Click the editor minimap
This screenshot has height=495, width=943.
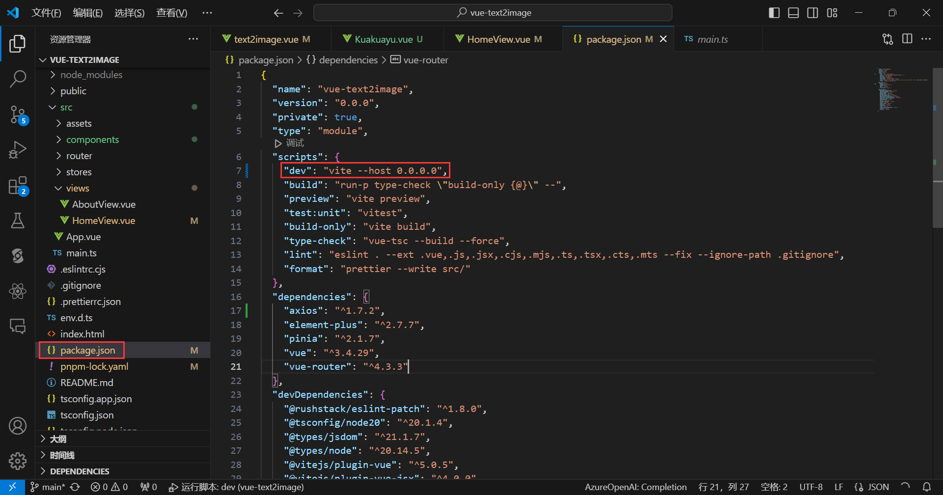click(x=903, y=90)
